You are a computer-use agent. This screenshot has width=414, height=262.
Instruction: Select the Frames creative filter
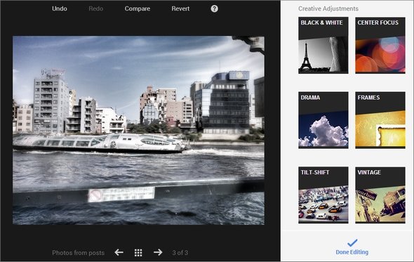(380, 120)
